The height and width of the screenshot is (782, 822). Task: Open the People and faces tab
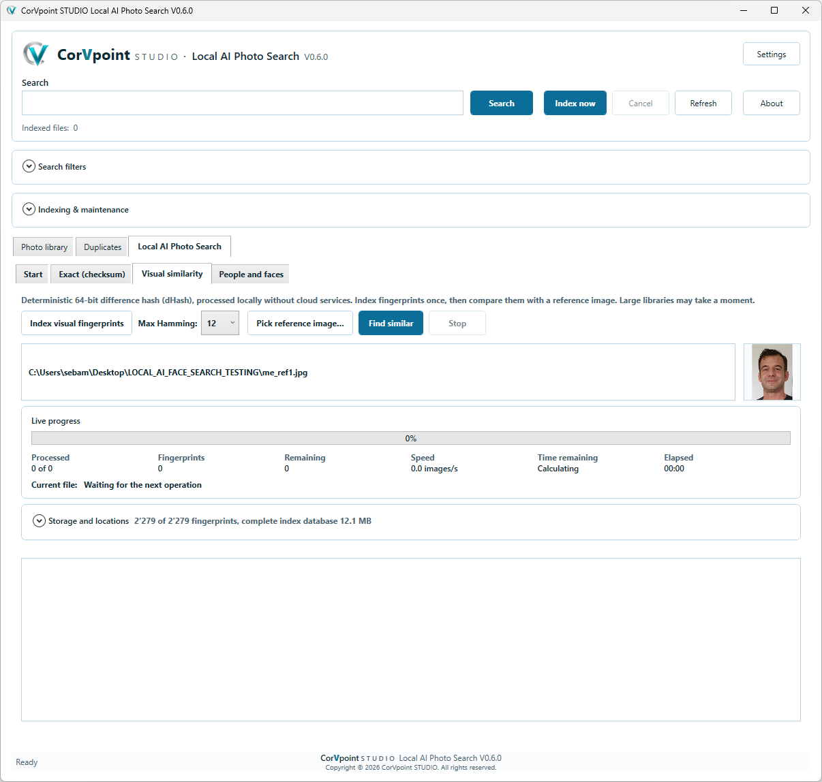[251, 275]
